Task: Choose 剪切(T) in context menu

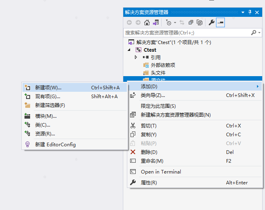Action: click(195, 126)
